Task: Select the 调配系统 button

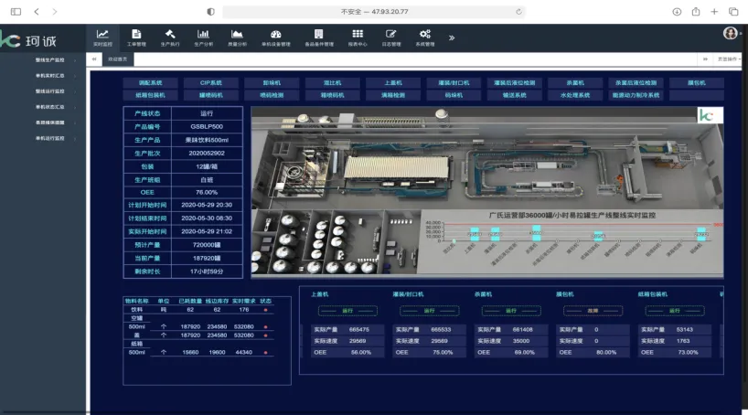Action: [x=148, y=82]
